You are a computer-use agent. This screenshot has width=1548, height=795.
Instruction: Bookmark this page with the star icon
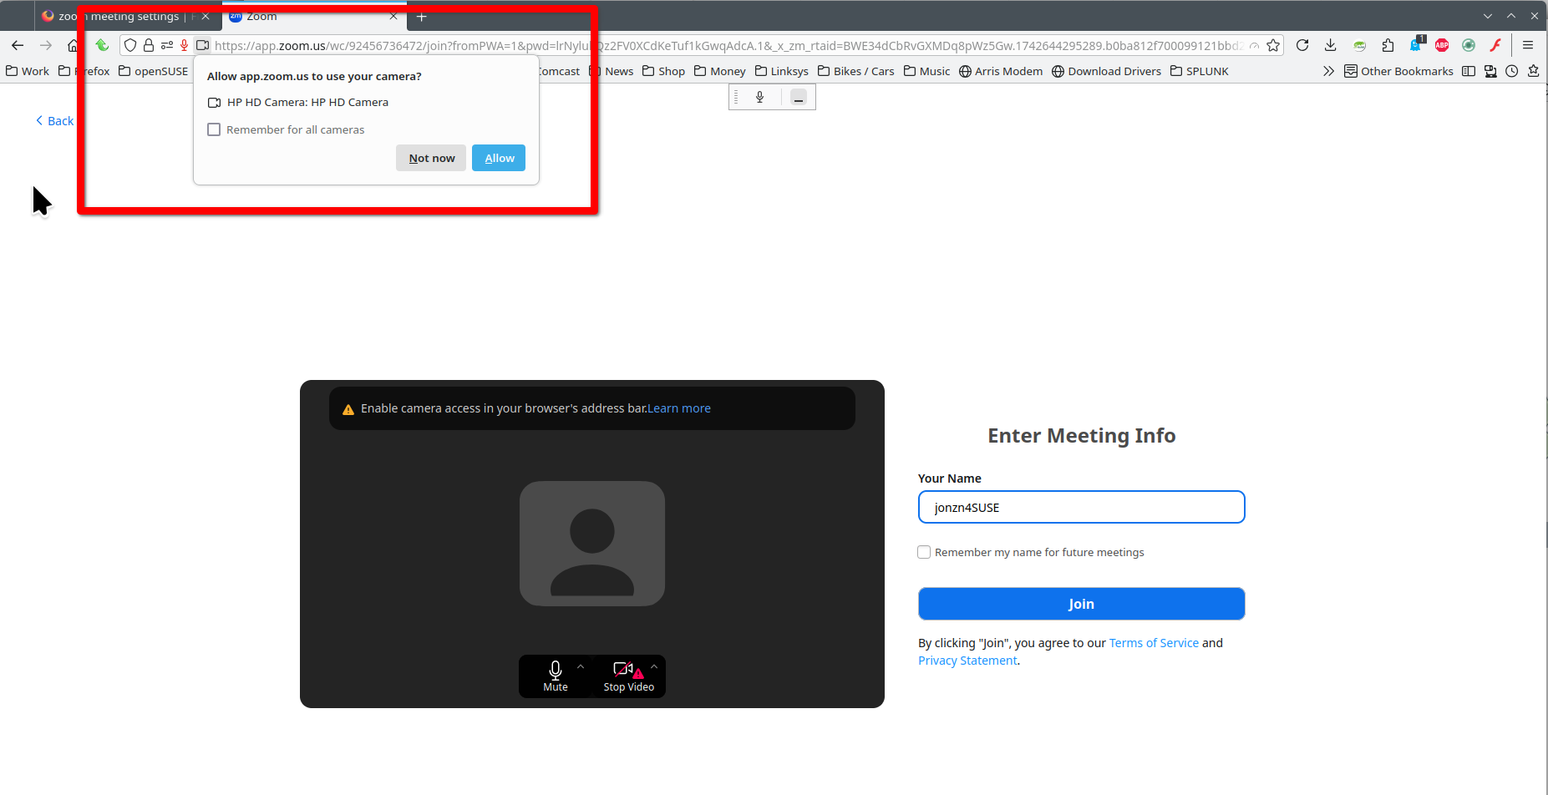[1273, 45]
